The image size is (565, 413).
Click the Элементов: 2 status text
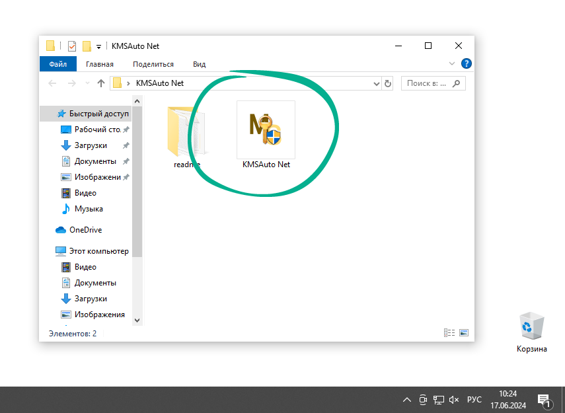point(73,333)
